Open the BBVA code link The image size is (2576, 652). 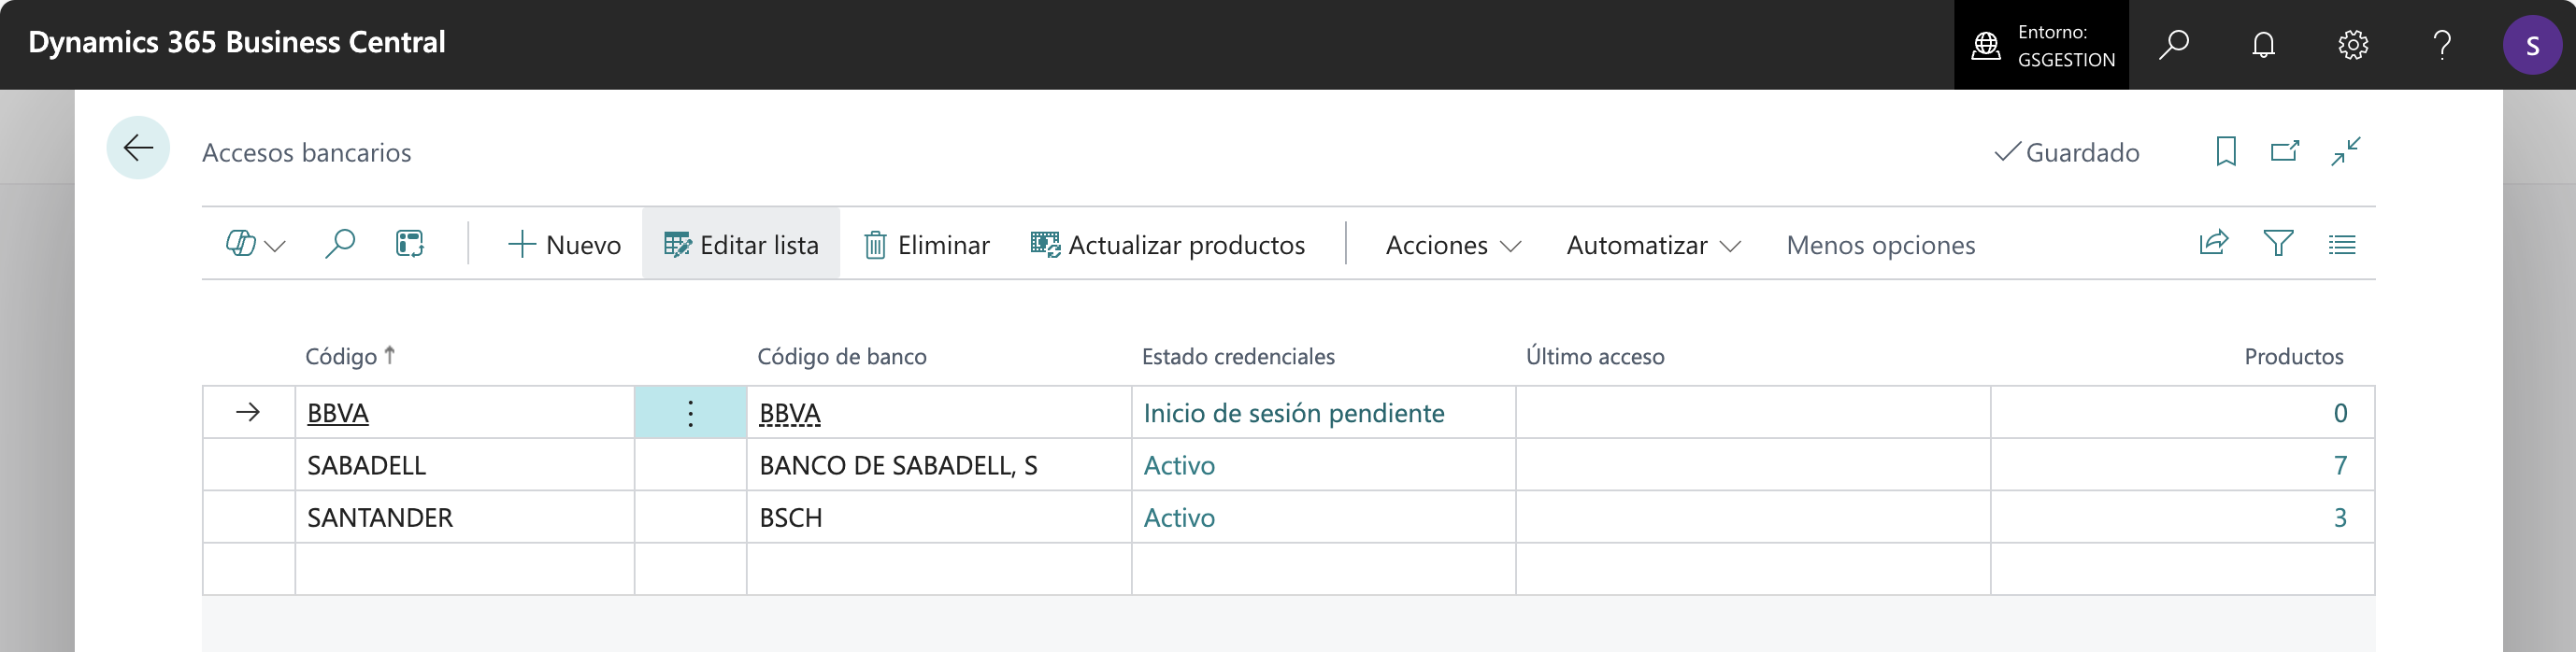[x=338, y=413]
